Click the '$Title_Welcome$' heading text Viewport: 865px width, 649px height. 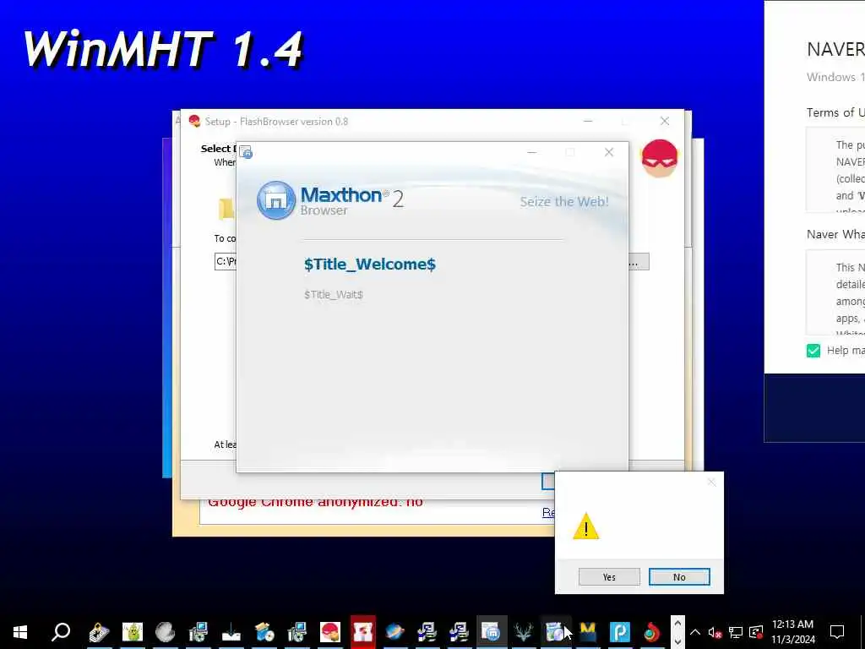pos(370,265)
